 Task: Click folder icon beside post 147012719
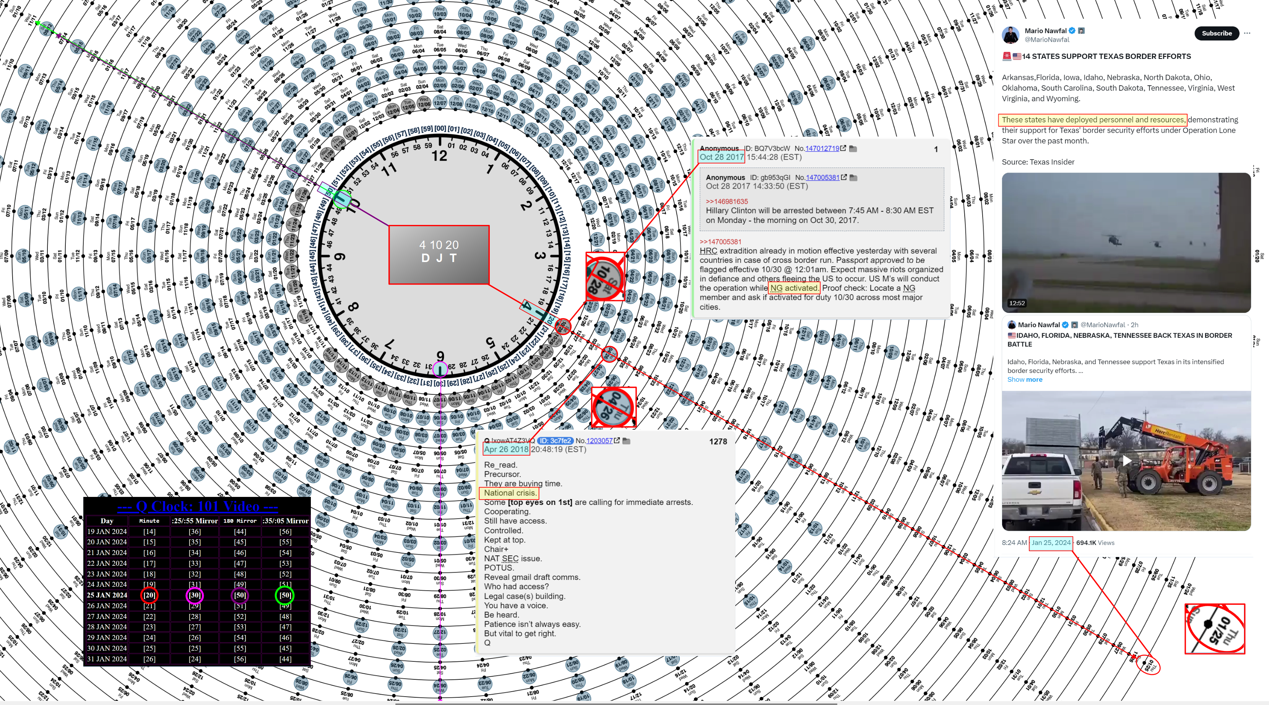(853, 148)
